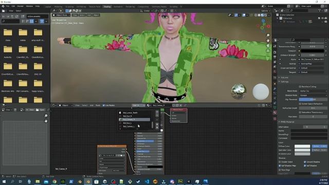
Task: Click the add material slot plus button
Action: 157,113
